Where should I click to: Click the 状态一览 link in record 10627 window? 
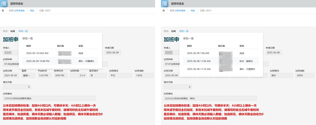coord(23,31)
